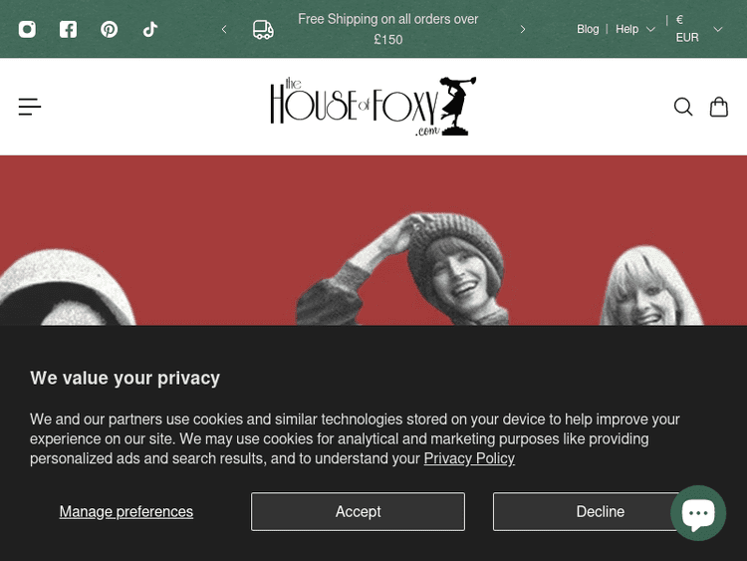Viewport: 747px width, 561px height.
Task: Click the Facebook icon
Action: [x=68, y=29]
